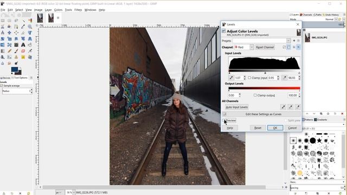Select the Zoom magnifier tool

tap(30, 27)
